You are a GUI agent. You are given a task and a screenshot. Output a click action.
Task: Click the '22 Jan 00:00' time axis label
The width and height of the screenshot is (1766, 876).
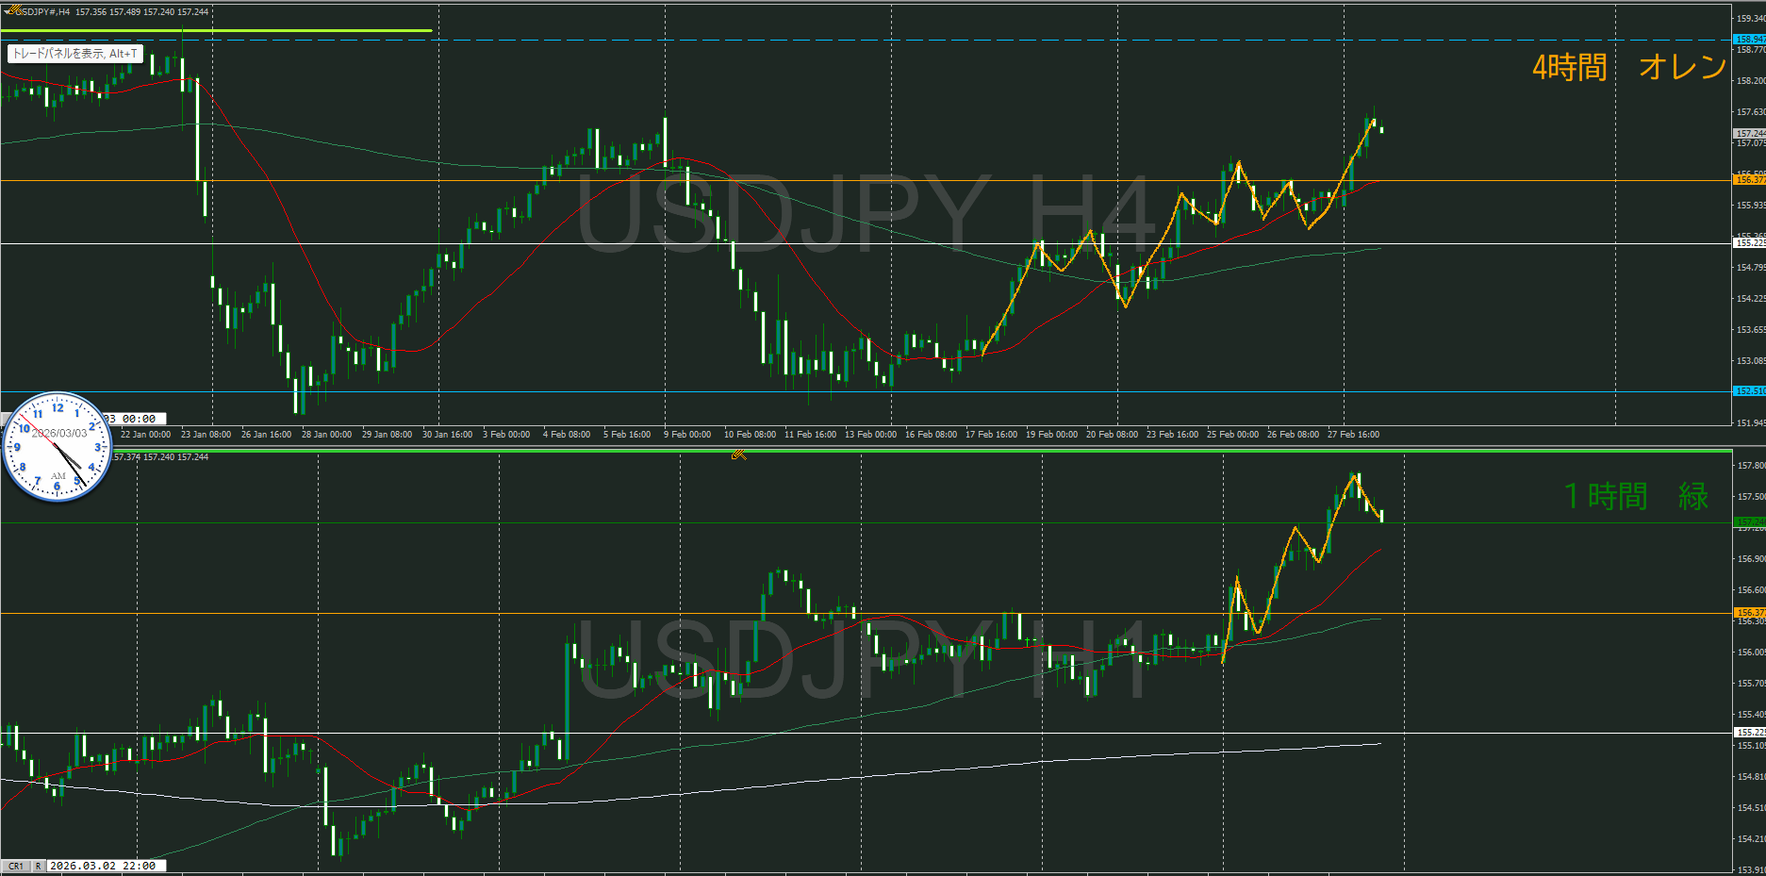[x=145, y=435]
